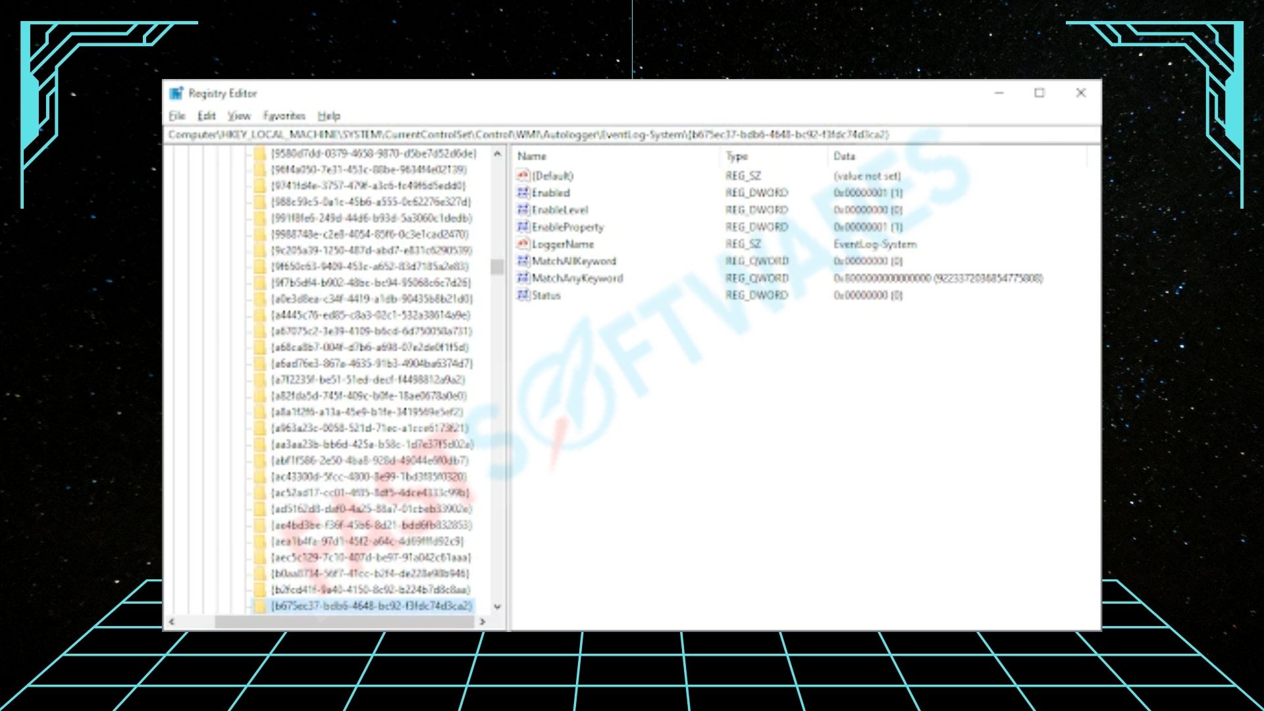The height and width of the screenshot is (711, 1264).
Task: Open the File menu
Action: (x=177, y=116)
